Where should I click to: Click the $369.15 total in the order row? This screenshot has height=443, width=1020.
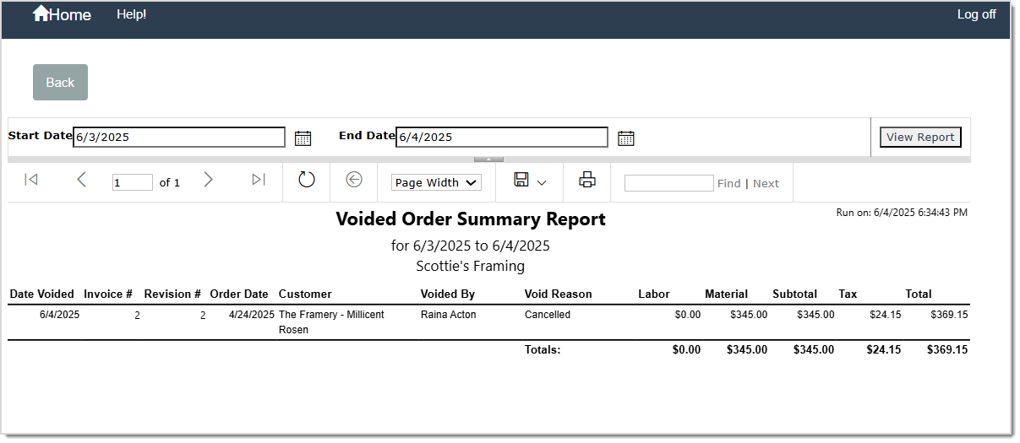(x=950, y=315)
